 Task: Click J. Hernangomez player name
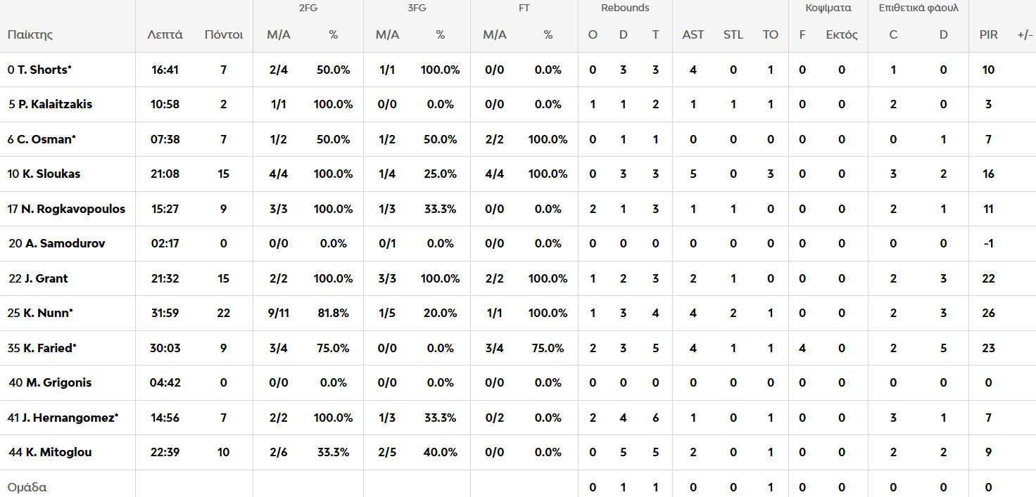pyautogui.click(x=69, y=418)
